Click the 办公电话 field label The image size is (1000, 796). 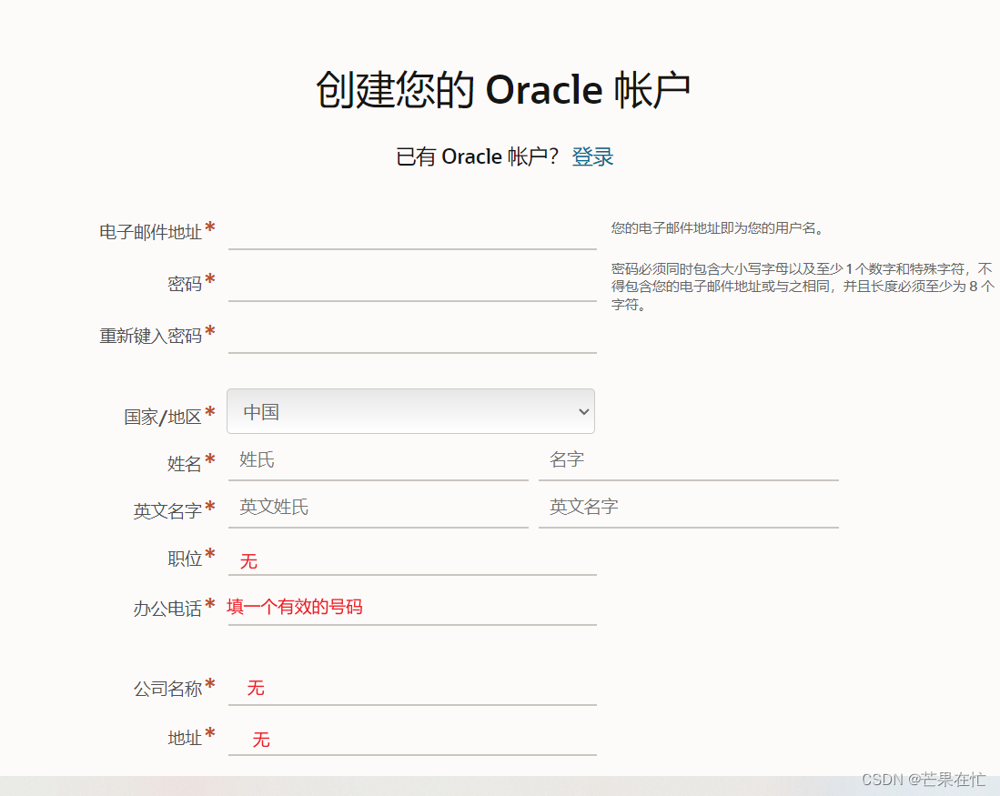[x=167, y=609]
